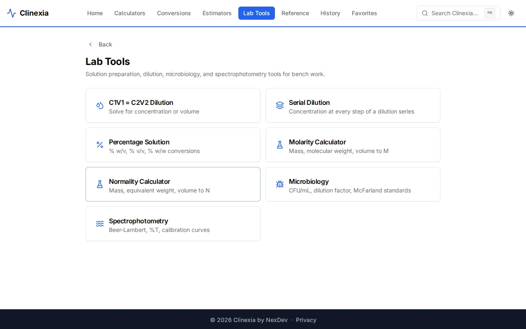Click 'Solve for concentration or volume' text

tap(154, 111)
